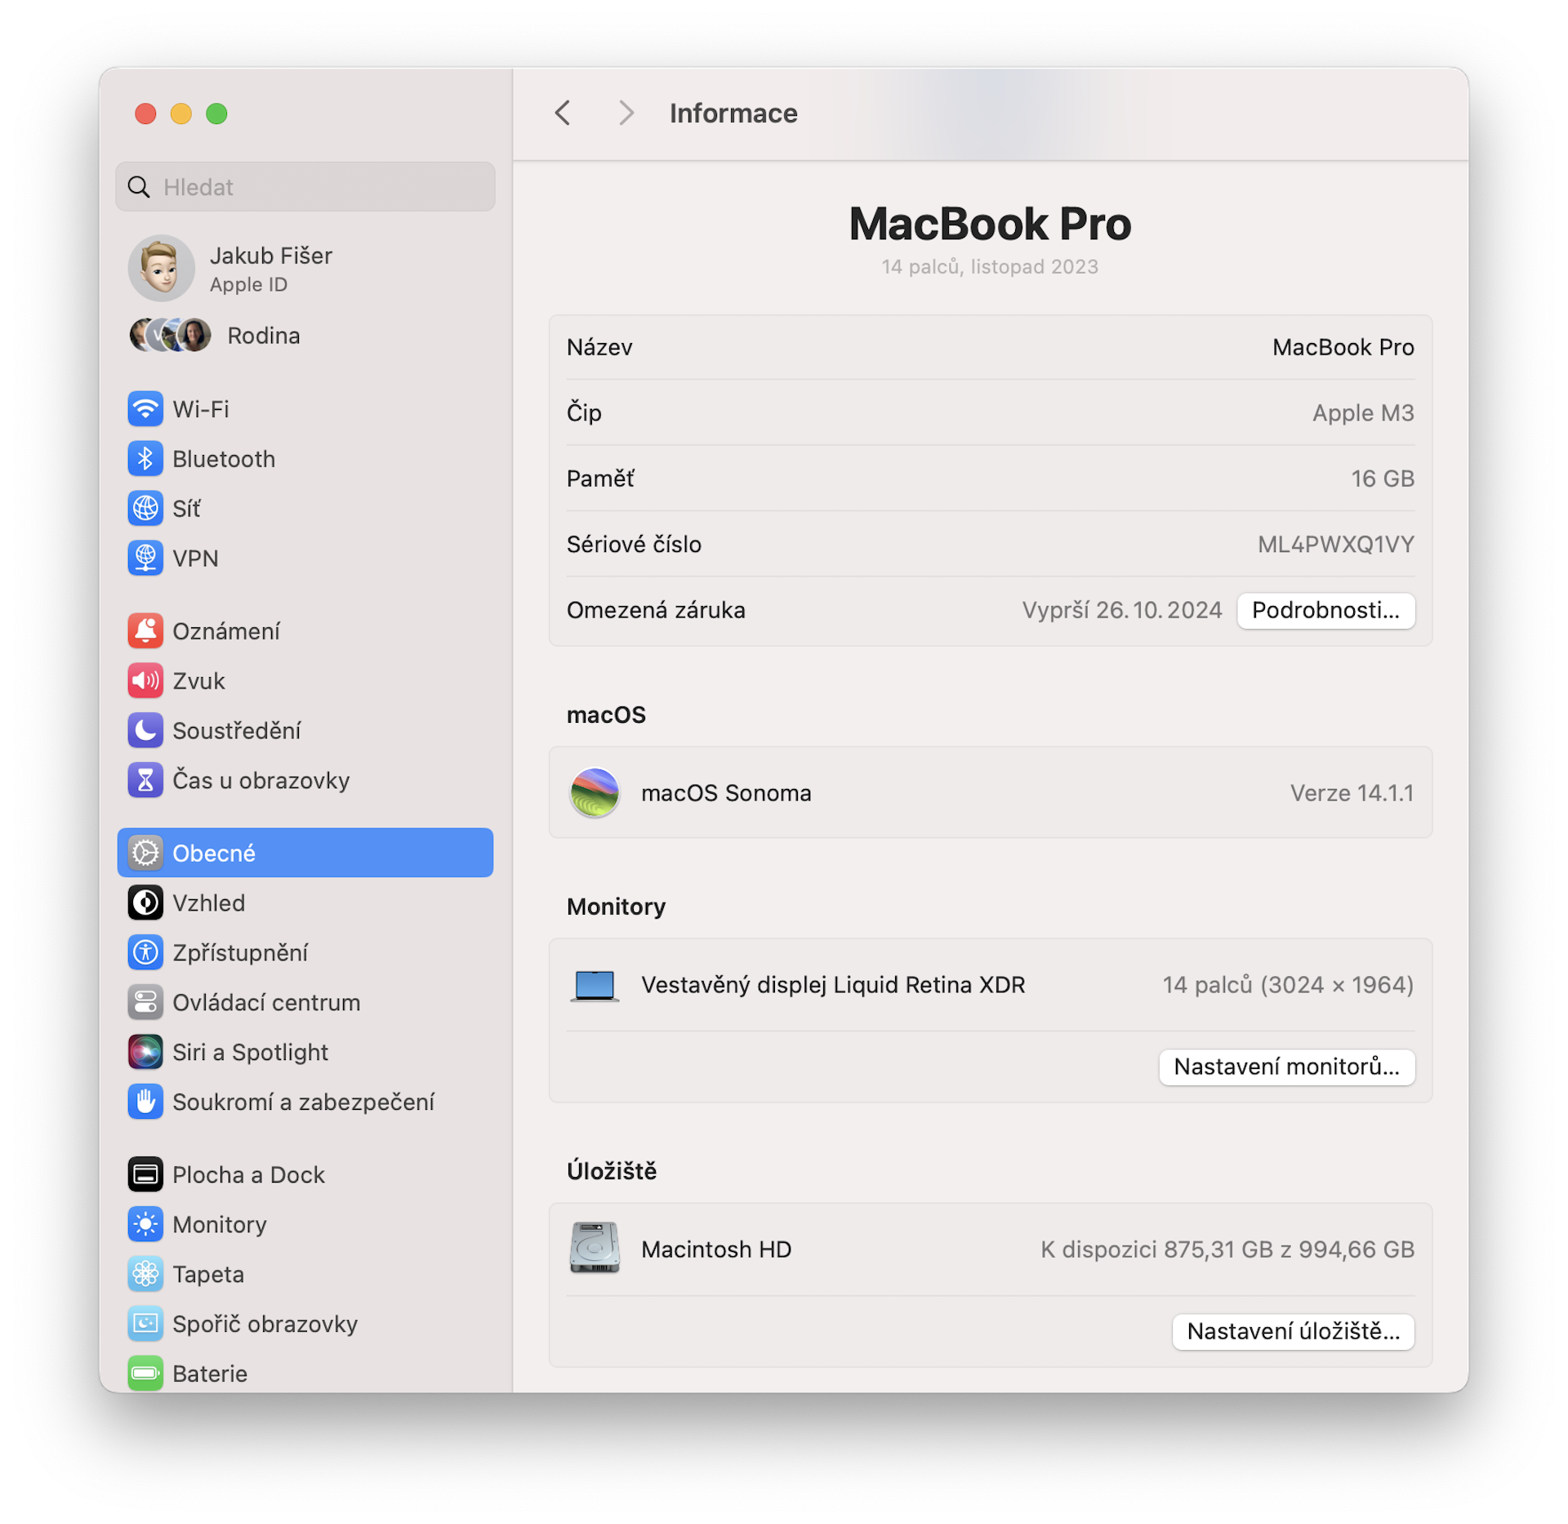Screen dimensions: 1568x1524
Task: Open Soustředění moon icon
Action: coord(145,731)
